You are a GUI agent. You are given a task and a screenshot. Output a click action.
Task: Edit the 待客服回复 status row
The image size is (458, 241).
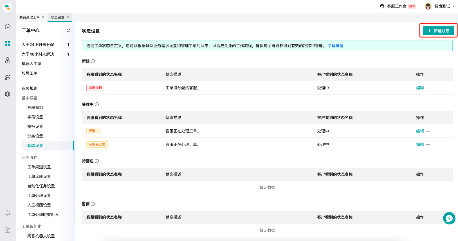pyautogui.click(x=420, y=144)
